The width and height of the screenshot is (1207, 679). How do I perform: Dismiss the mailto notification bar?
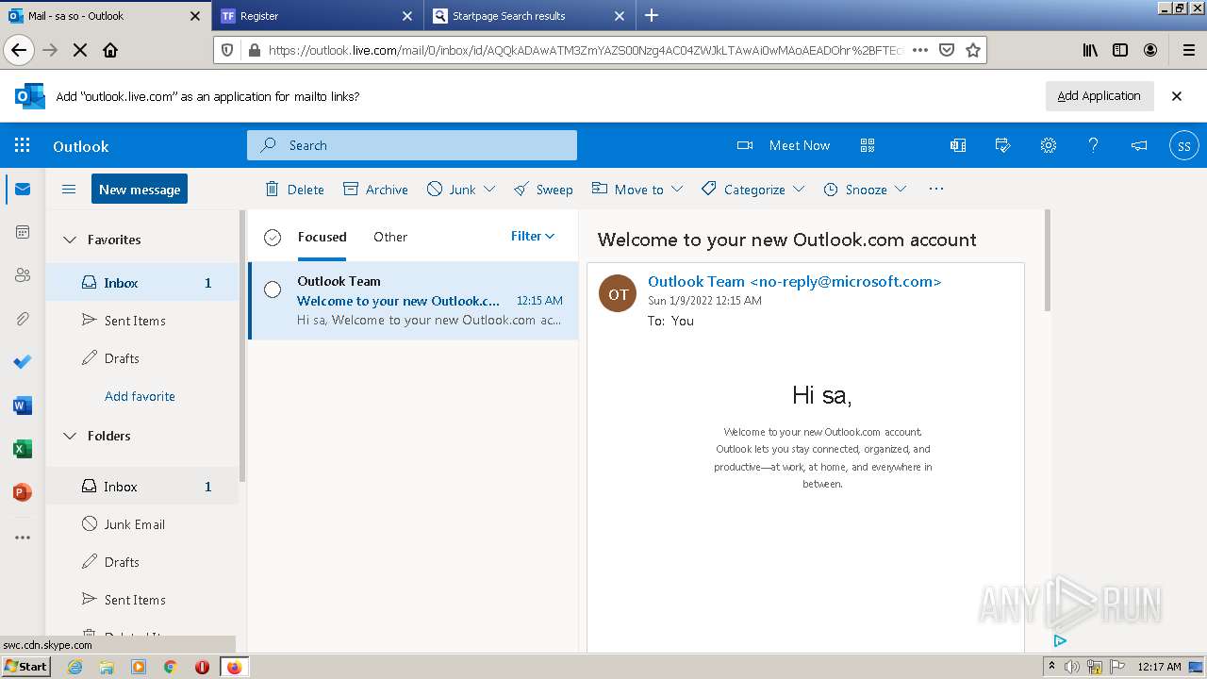tap(1177, 95)
